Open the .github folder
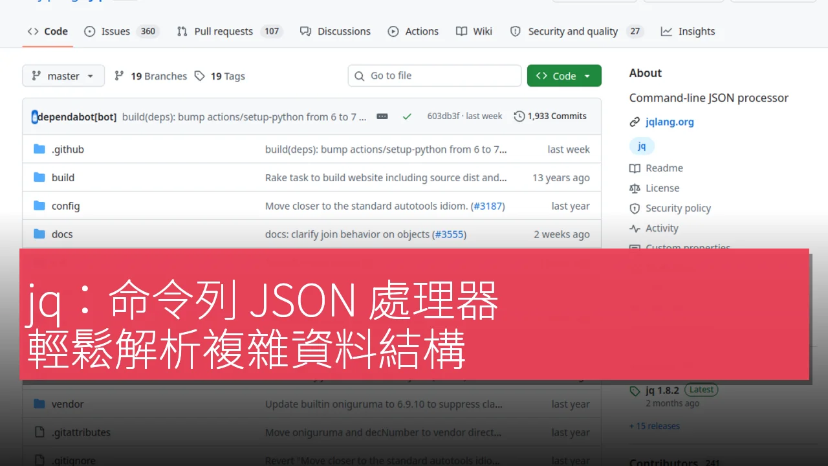Screen dimensions: 828x466 68,149
